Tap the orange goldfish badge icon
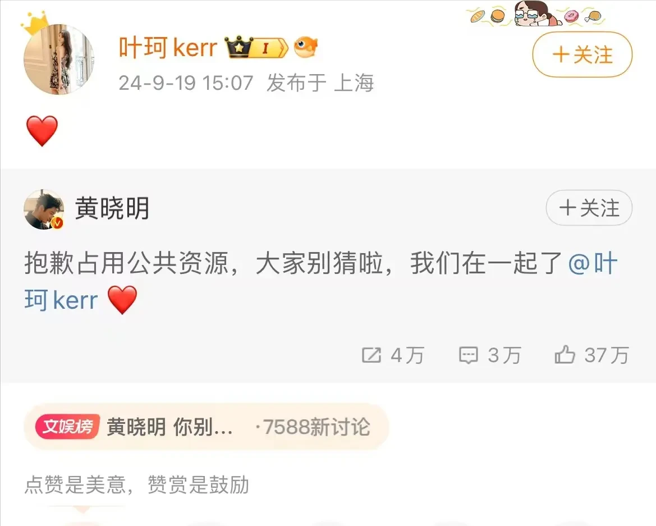The width and height of the screenshot is (656, 526). click(306, 47)
